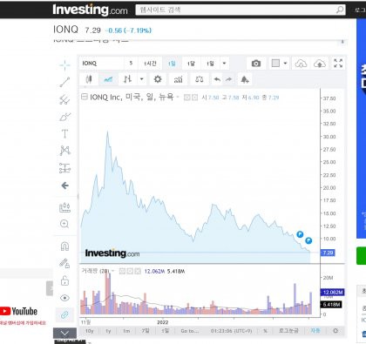Open the indicators chart icon
Screen dimensions: 366x344
[178, 79]
